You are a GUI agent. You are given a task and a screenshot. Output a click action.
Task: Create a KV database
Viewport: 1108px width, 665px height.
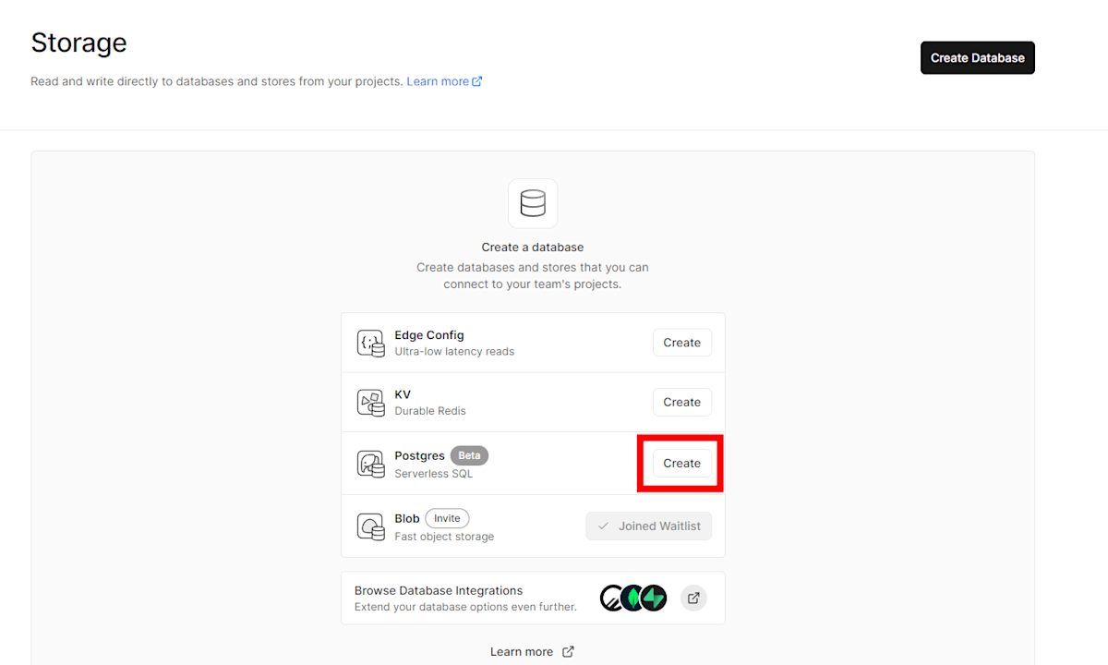681,402
